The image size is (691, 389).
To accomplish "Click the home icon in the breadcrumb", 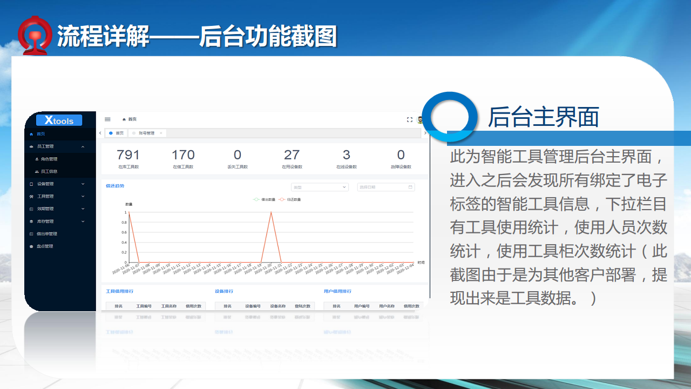I will coord(124,119).
